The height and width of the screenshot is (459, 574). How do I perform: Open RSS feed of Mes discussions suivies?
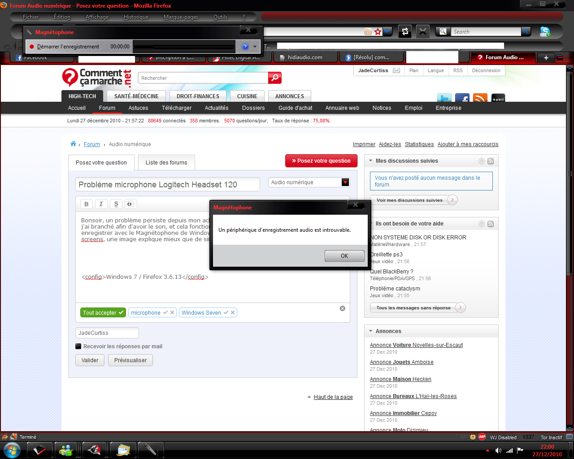pyautogui.click(x=491, y=161)
